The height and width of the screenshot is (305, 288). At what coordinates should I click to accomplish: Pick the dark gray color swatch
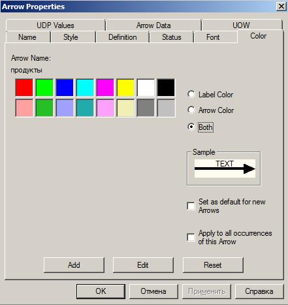click(146, 108)
